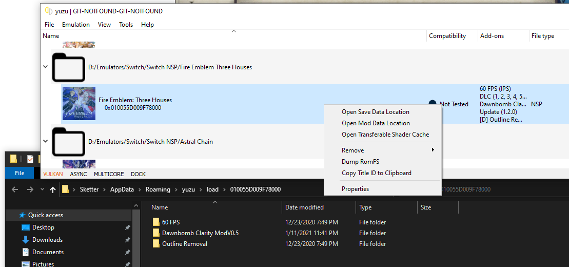Viewport: 569px width, 267px height.
Task: Open the Emulation menu
Action: pyautogui.click(x=76, y=25)
